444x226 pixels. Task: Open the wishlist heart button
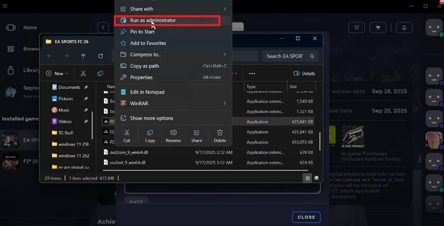(x=356, y=28)
